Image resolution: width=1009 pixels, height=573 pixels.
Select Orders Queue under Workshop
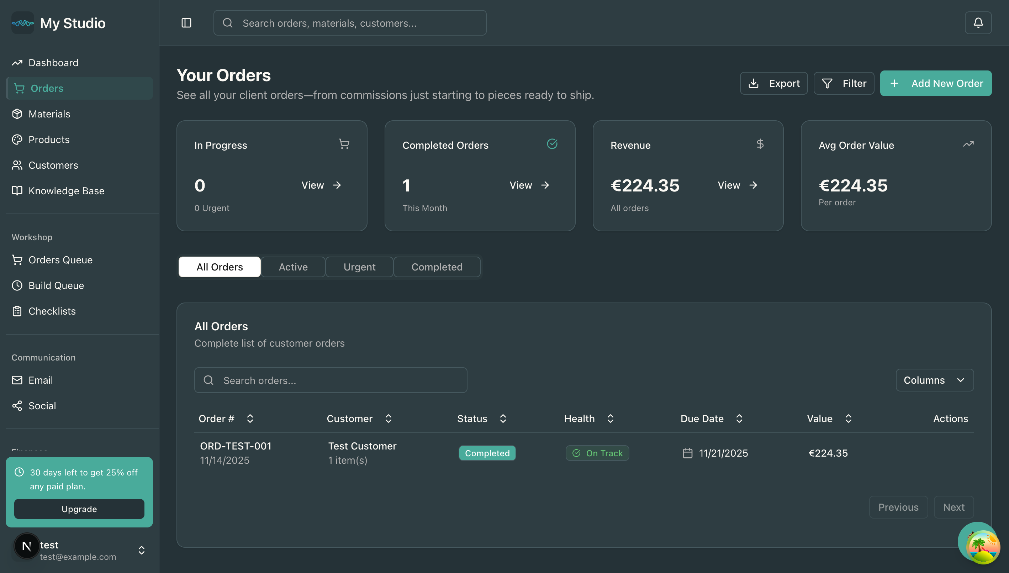60,260
